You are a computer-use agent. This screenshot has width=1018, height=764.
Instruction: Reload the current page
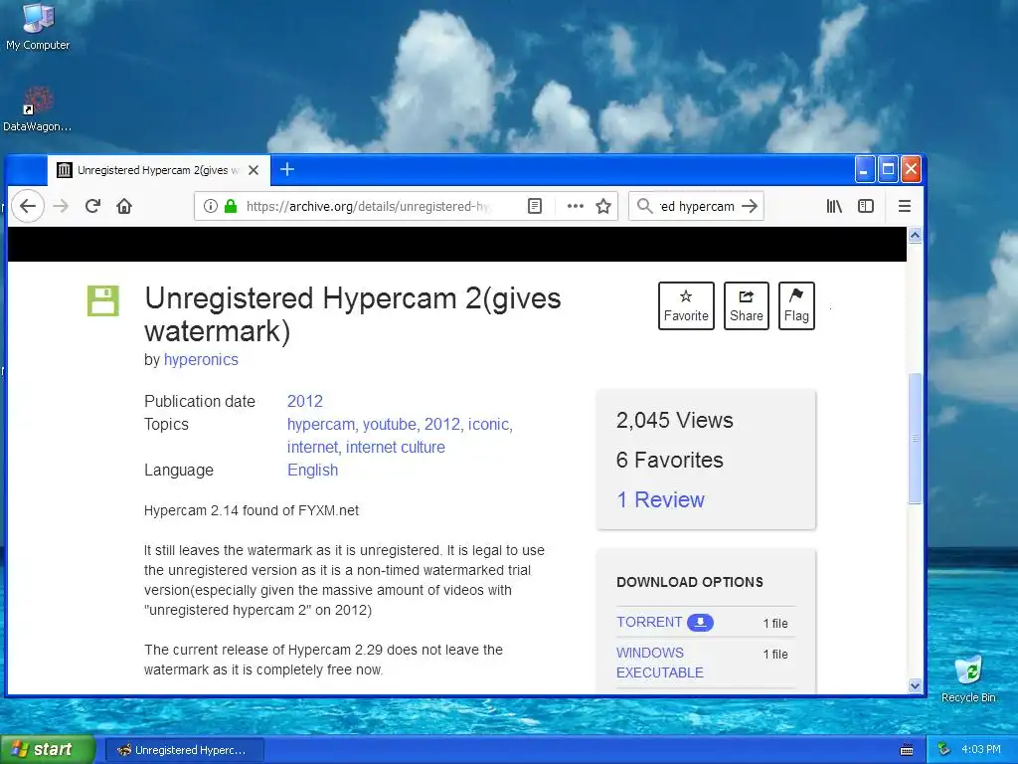tap(92, 206)
